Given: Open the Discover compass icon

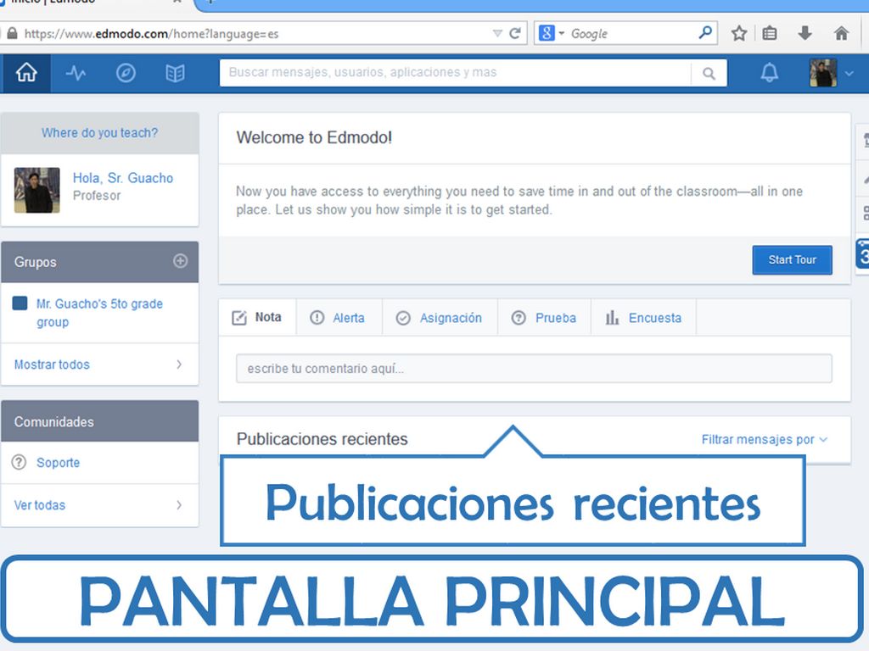Looking at the screenshot, I should pyautogui.click(x=126, y=74).
